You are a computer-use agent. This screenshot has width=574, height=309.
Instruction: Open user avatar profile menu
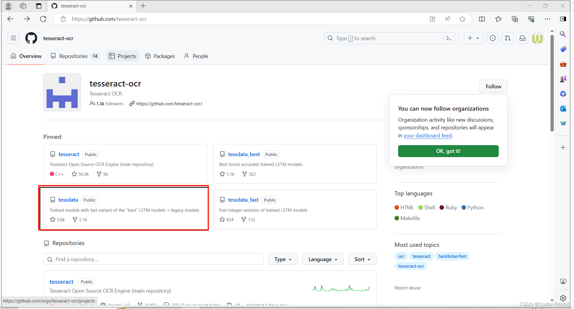[x=537, y=38]
